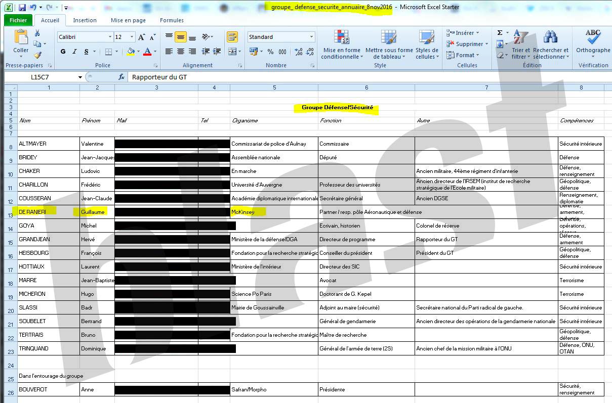
Task: Click the Borders icon in Police group
Action: [108, 52]
